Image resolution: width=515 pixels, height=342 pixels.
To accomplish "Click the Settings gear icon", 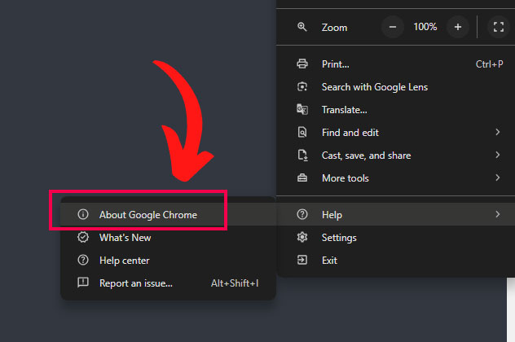I will (302, 237).
